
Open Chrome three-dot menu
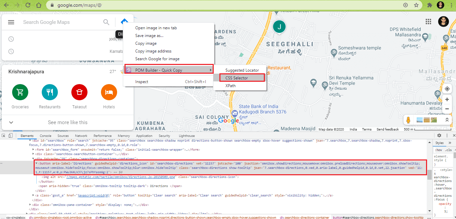click(x=451, y=5)
